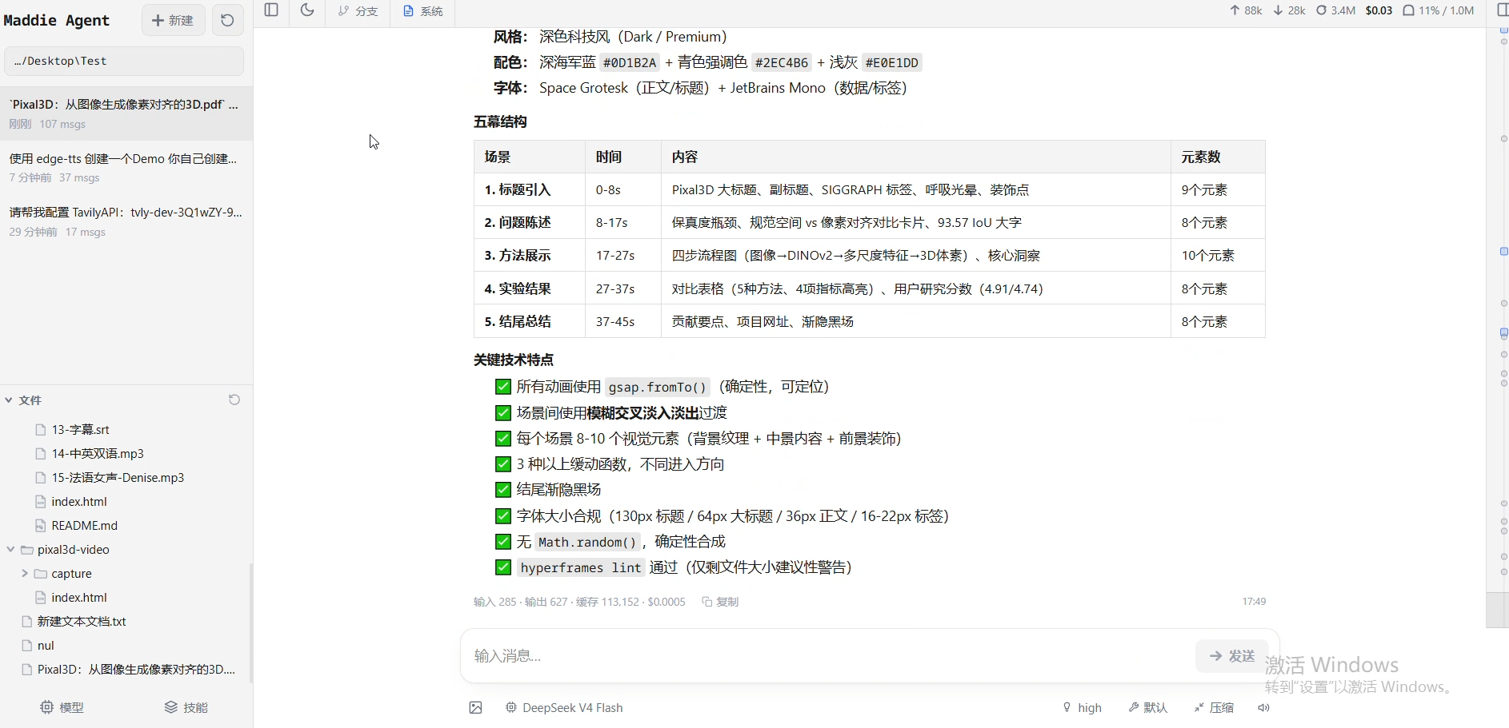Viewport: 1509px width, 728px height.
Task: Open the Pixal3D PDF conversation
Action: [126, 113]
